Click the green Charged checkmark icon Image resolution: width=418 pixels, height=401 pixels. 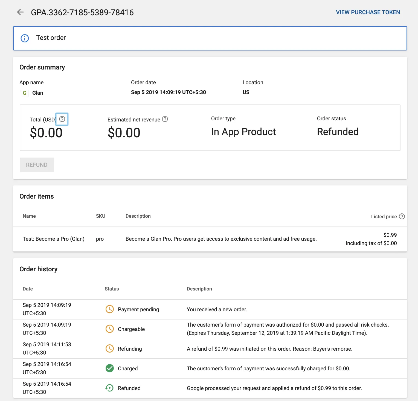click(110, 368)
